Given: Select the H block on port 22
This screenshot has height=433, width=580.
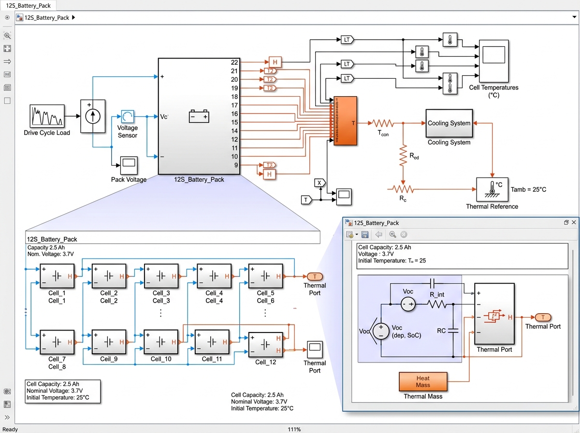Looking at the screenshot, I should click(275, 62).
